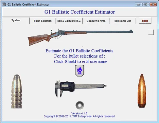Click 'Estimate the G1 Ballistic Coefficients' text
The width and height of the screenshot is (159, 123).
point(79,51)
